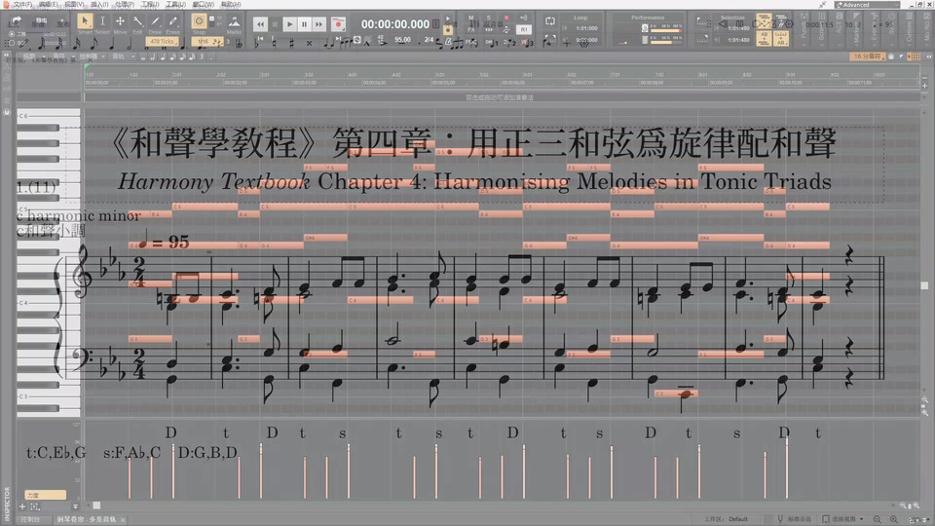The width and height of the screenshot is (935, 526).
Task: Click the R! reset button
Action: pos(524,29)
